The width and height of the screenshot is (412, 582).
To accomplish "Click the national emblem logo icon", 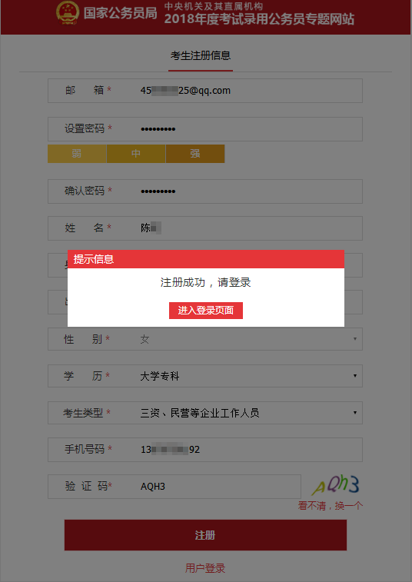I will (x=68, y=12).
